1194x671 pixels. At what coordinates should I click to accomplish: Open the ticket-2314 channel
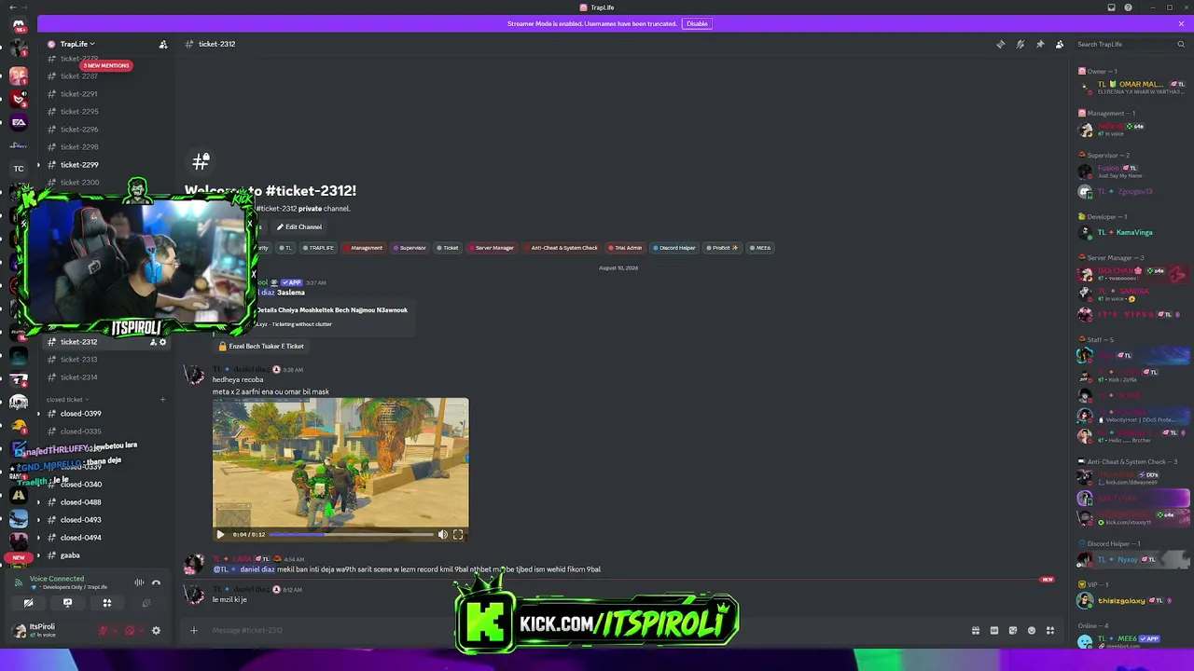(x=105, y=377)
